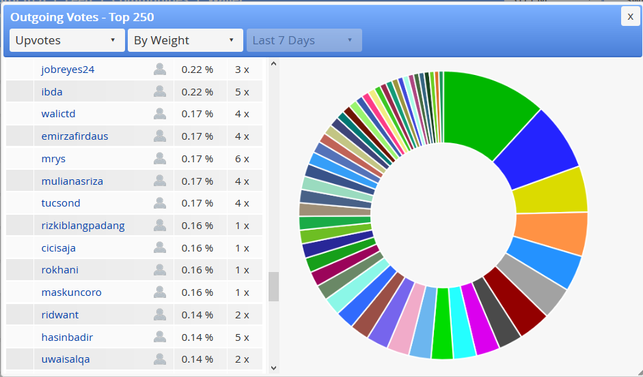Click the 2 x vote count for ridwant
This screenshot has width=643, height=377.
tap(242, 315)
